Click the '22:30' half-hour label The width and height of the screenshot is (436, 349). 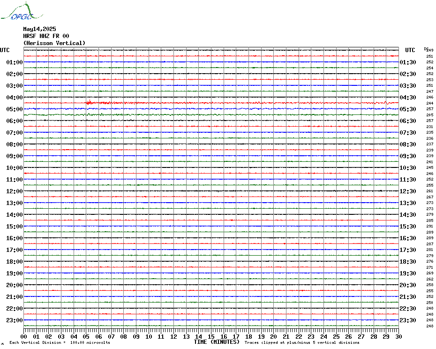pyautogui.click(x=408, y=308)
